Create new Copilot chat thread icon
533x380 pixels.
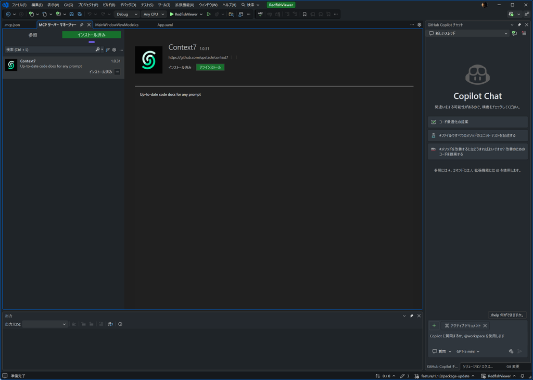514,33
